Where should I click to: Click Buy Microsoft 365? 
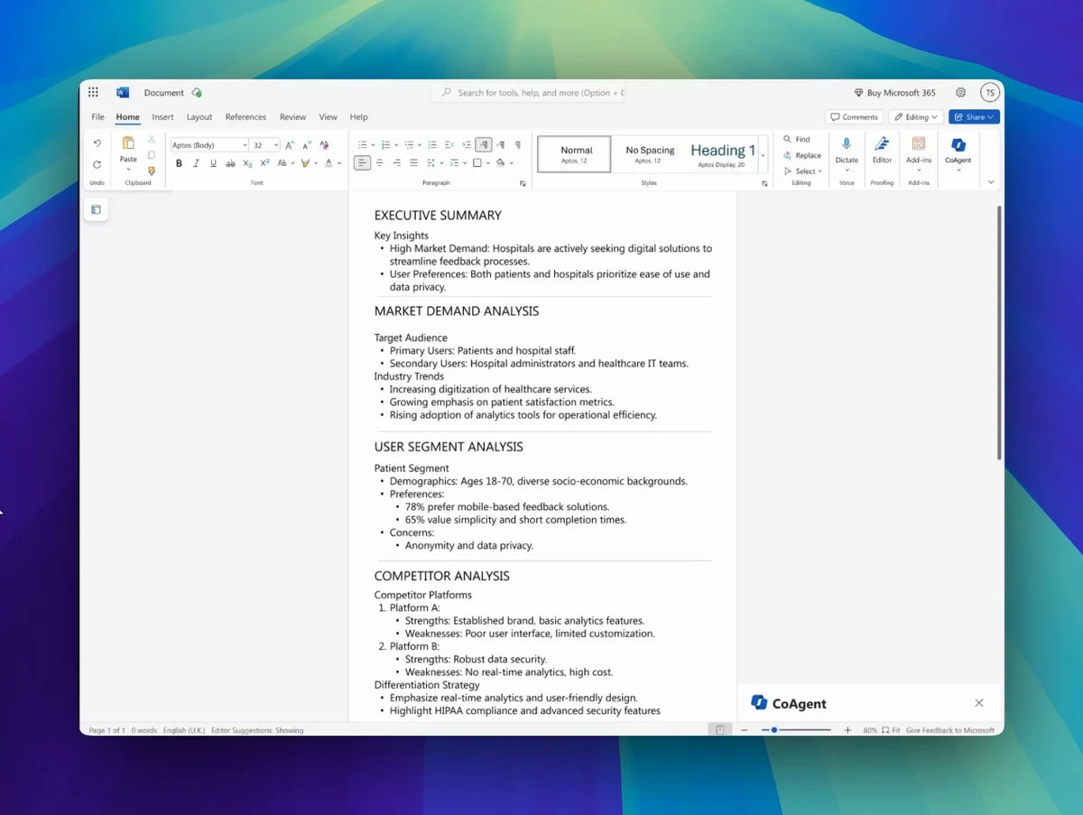coord(894,92)
